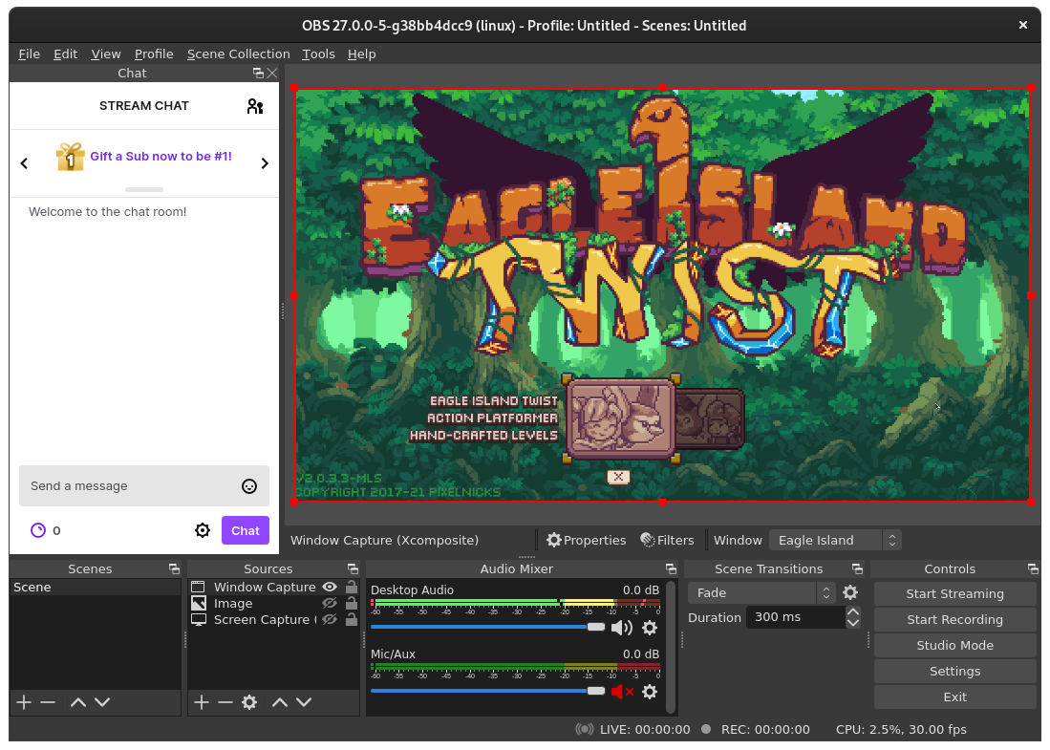The width and height of the screenshot is (1050, 750).
Task: Add a new scene with plus icon
Action: click(24, 702)
